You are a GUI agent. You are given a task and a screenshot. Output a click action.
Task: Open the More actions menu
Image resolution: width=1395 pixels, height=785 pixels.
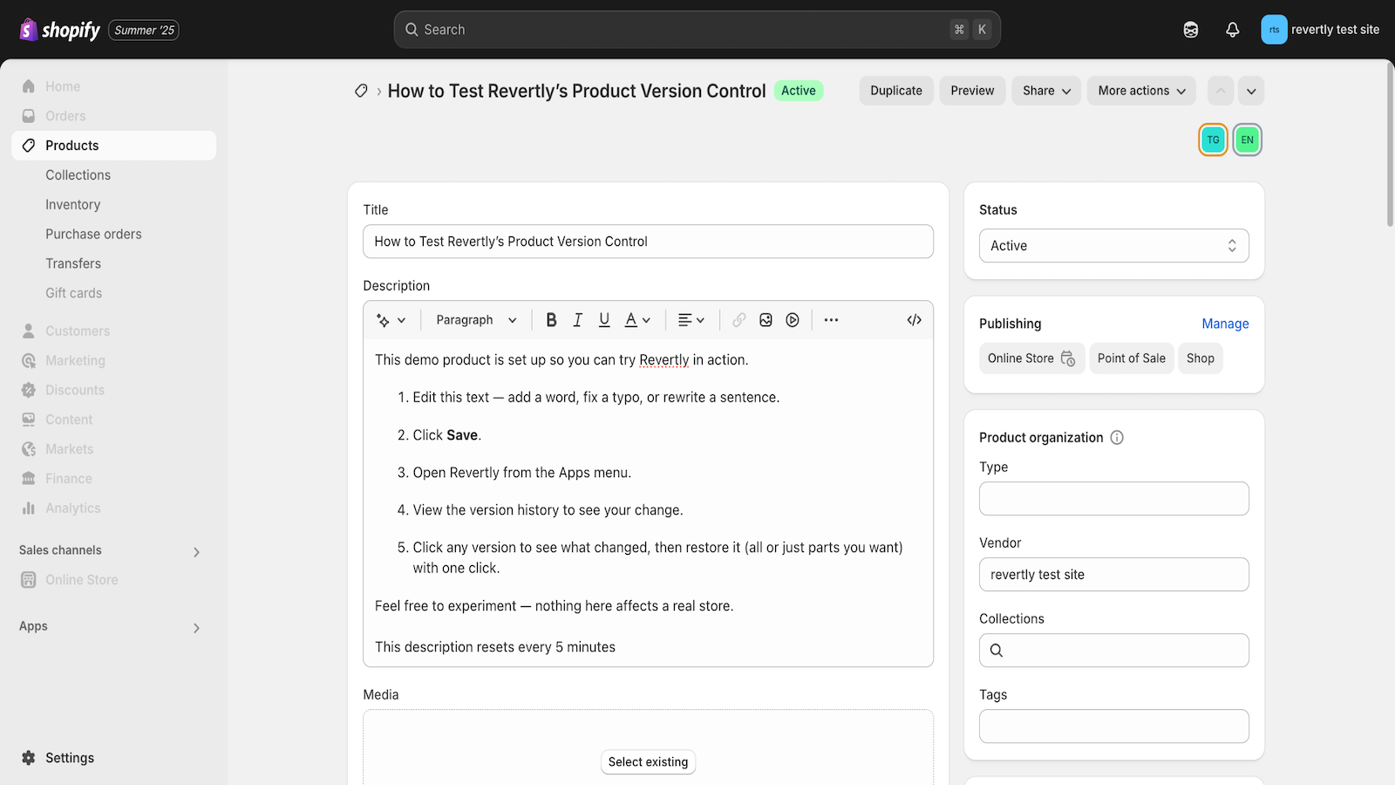point(1140,90)
